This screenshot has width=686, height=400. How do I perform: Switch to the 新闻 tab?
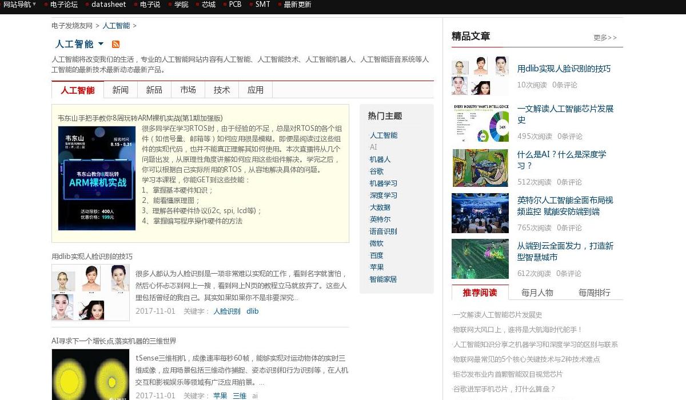pyautogui.click(x=121, y=90)
